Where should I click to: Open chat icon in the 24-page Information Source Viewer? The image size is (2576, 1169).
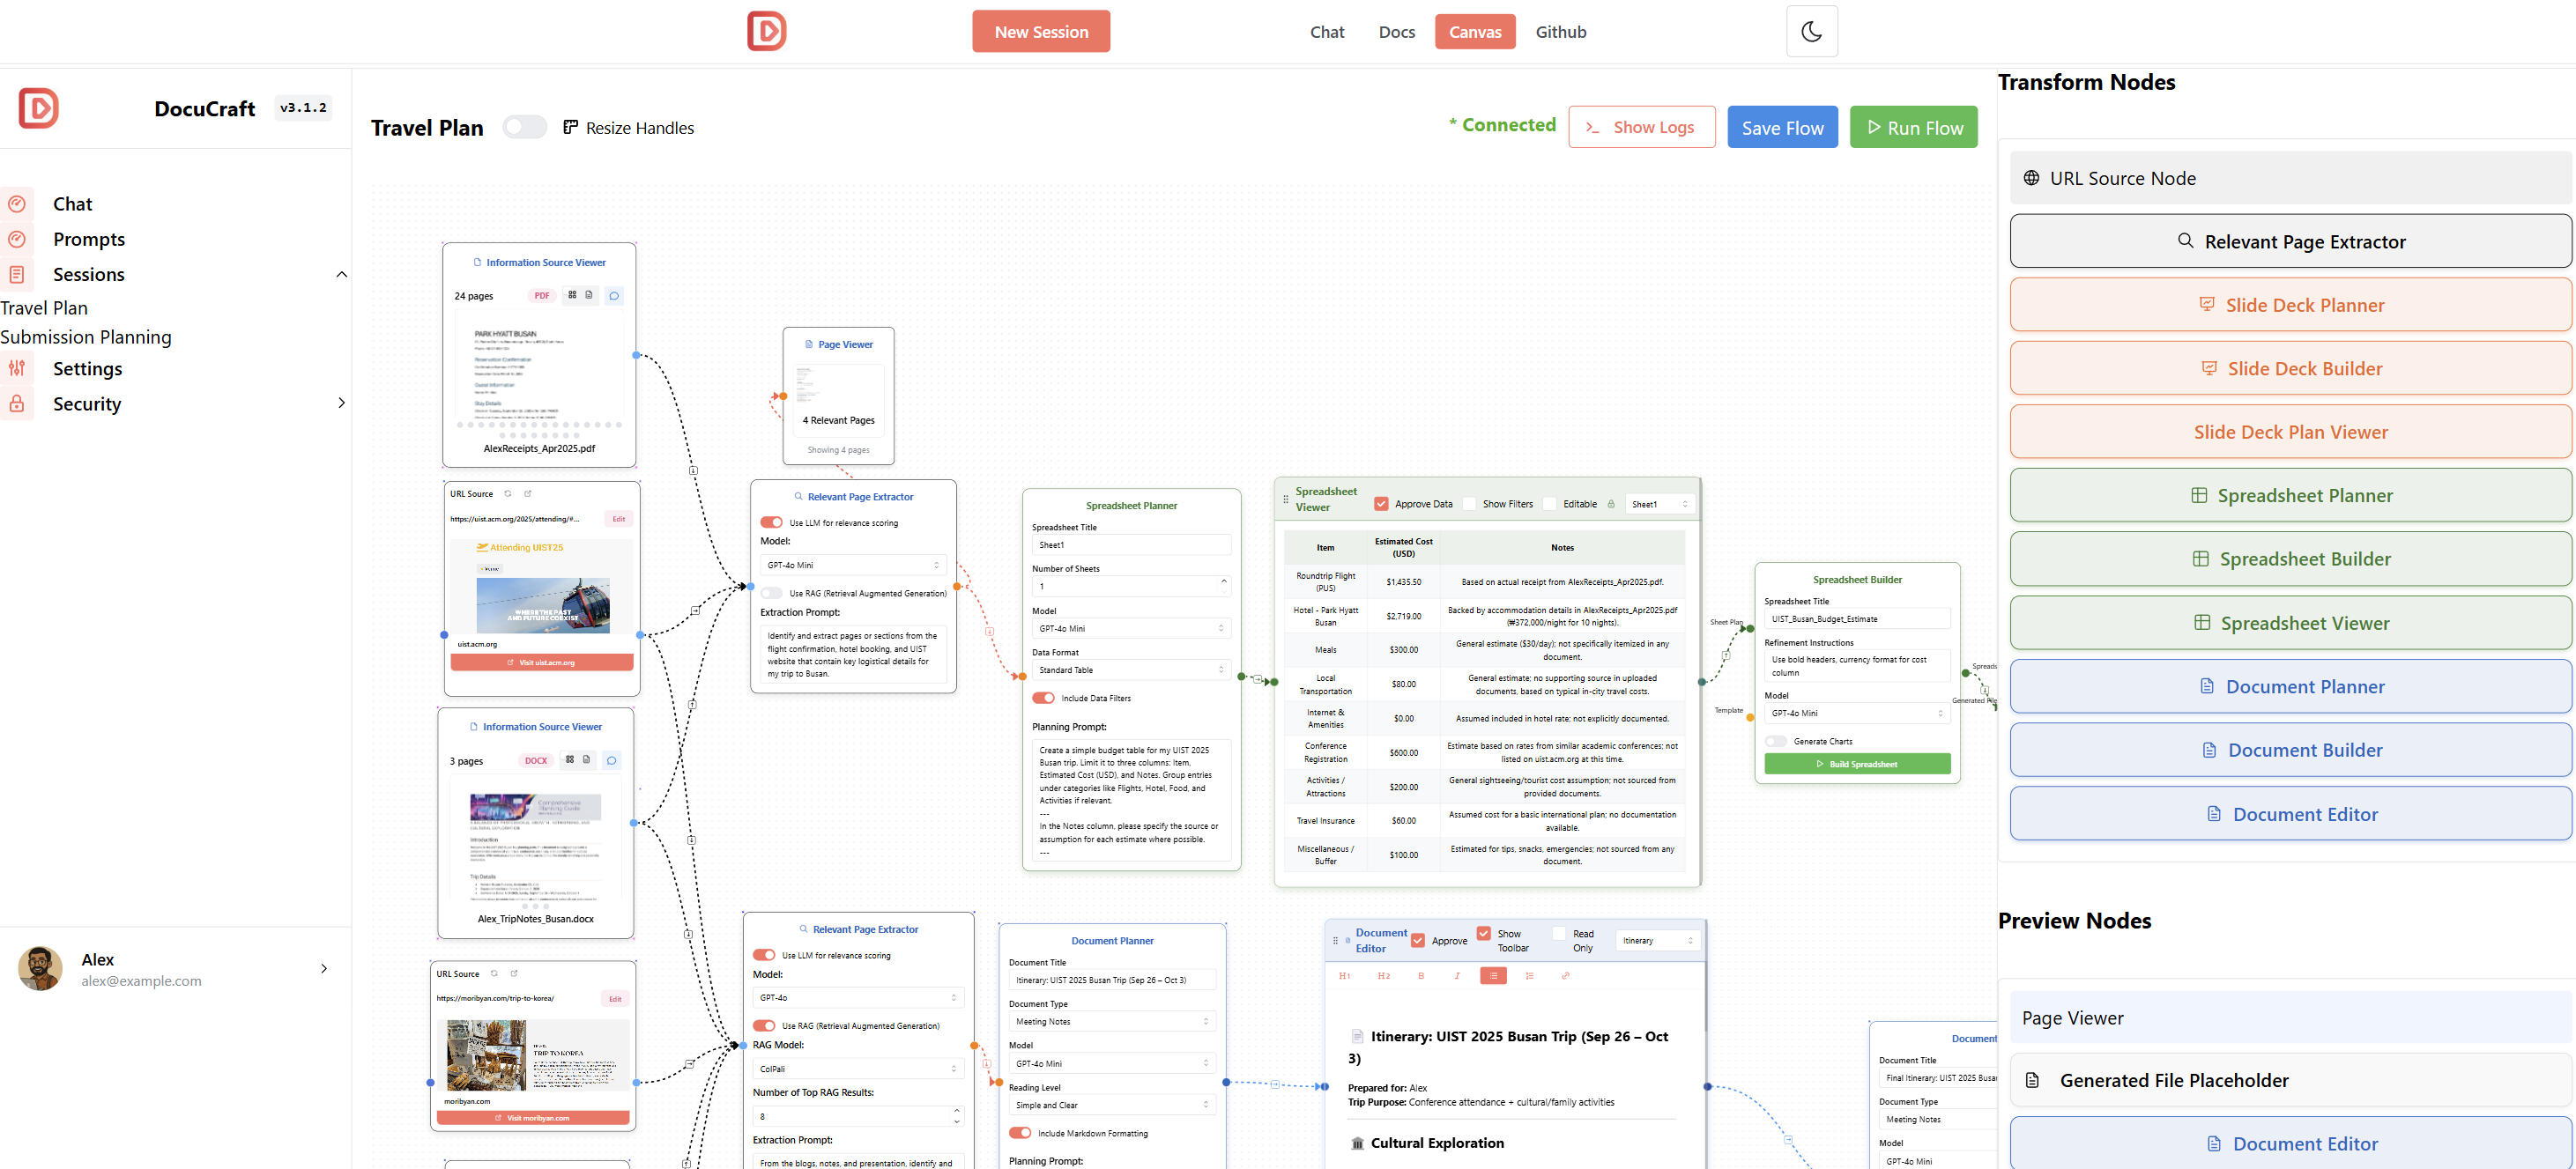(x=614, y=296)
